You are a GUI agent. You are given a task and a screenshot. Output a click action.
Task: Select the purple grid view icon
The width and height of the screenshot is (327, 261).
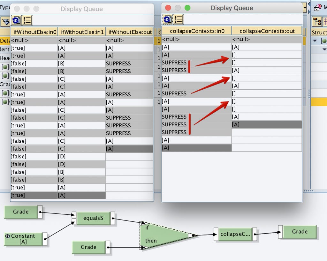coord(325,21)
